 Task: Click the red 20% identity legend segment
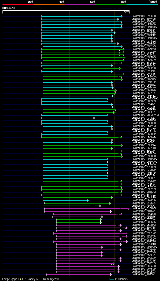pyautogui.click(x=18, y=4)
